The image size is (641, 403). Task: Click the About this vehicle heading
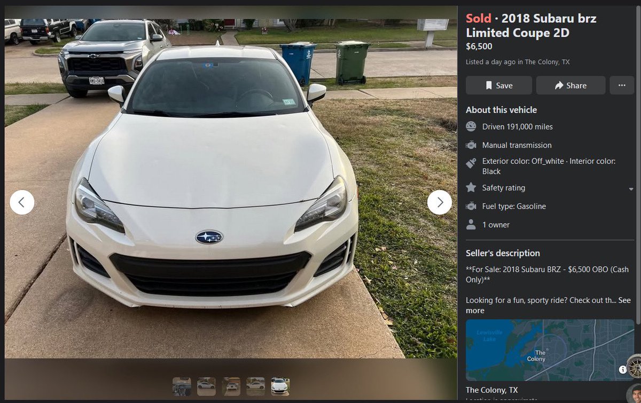pyautogui.click(x=501, y=110)
